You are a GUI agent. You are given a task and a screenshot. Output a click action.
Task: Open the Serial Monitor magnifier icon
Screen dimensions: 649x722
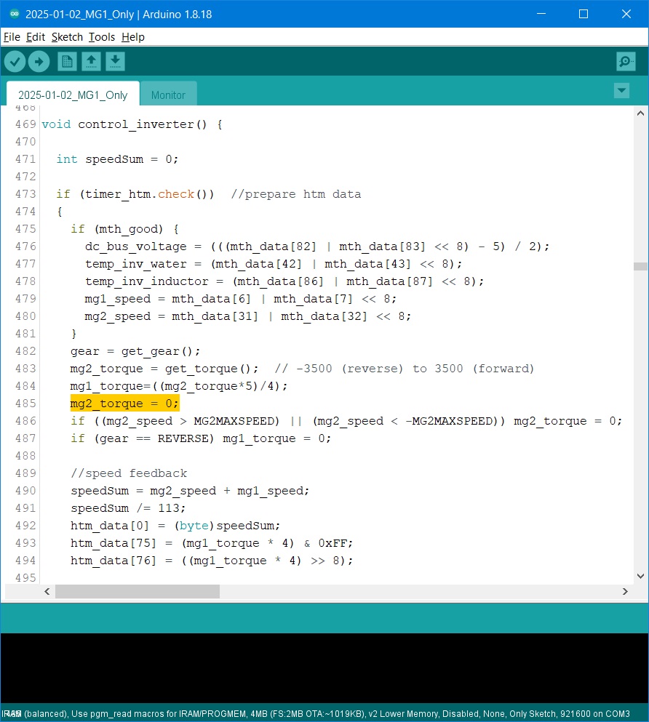(626, 62)
